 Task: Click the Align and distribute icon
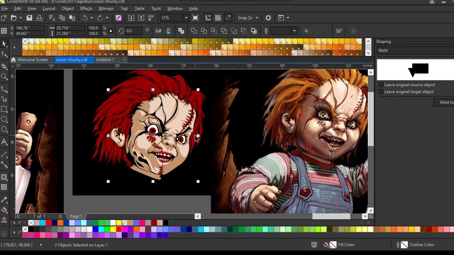[x=339, y=31]
